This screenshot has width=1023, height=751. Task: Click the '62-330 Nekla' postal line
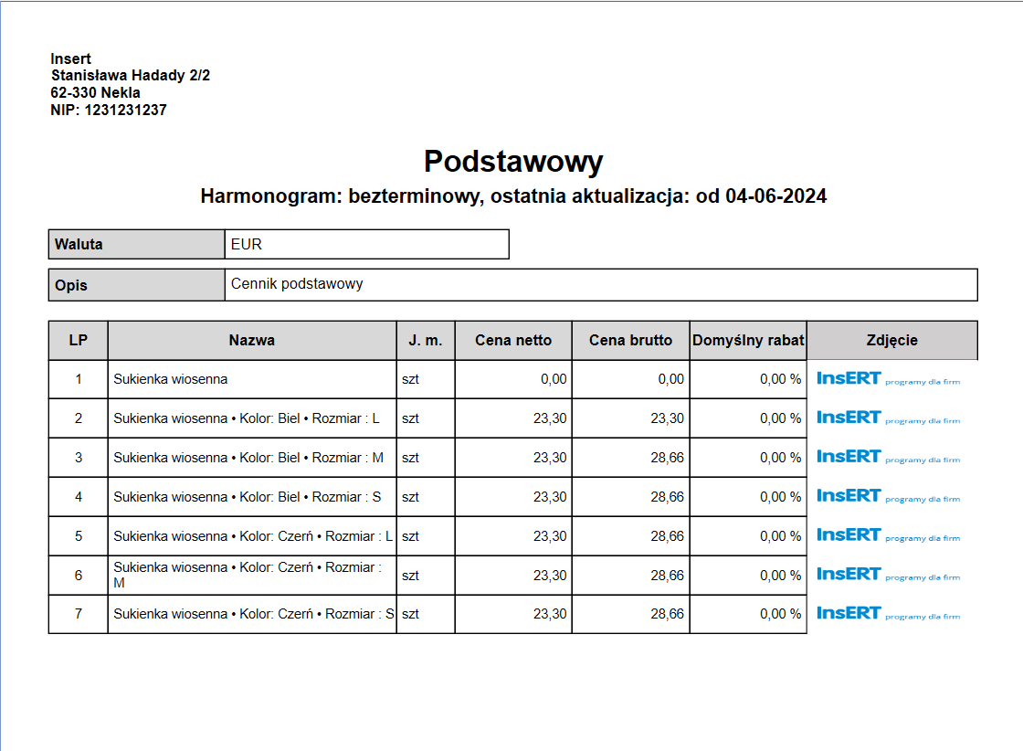[95, 92]
